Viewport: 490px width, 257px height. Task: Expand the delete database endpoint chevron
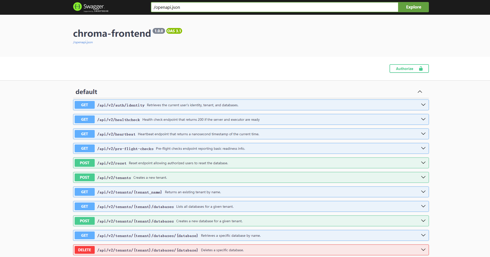point(423,250)
